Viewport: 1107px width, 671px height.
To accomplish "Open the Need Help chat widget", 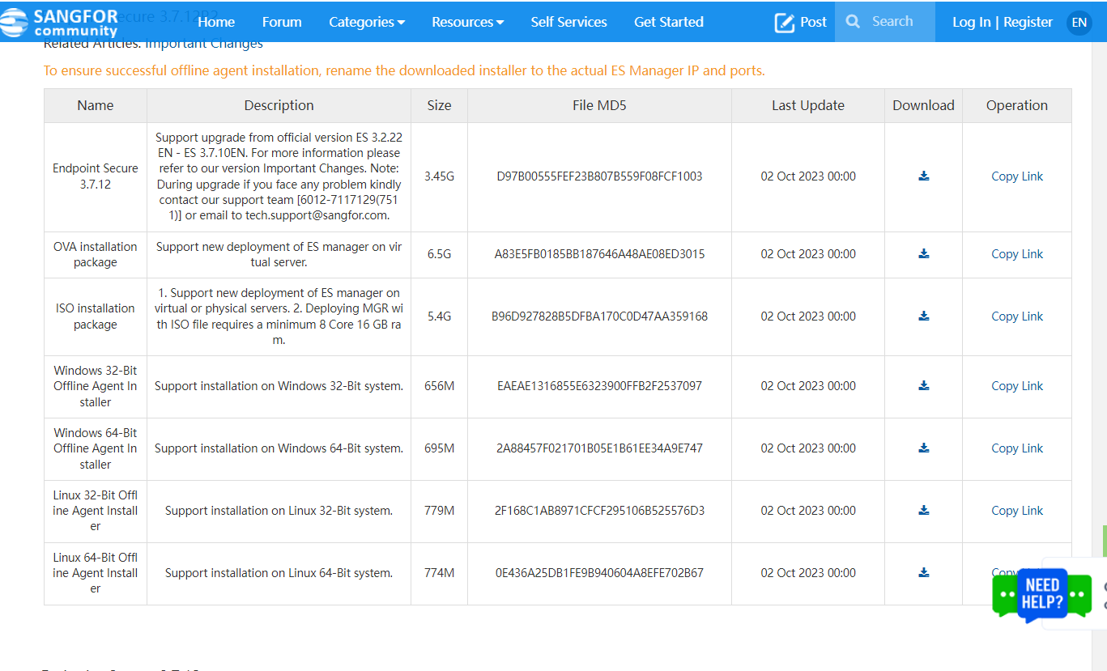I will [1041, 595].
